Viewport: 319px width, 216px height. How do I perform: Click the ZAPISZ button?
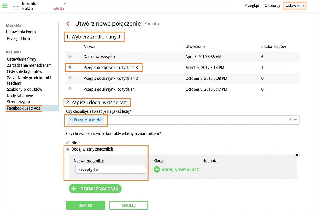pos(86,205)
